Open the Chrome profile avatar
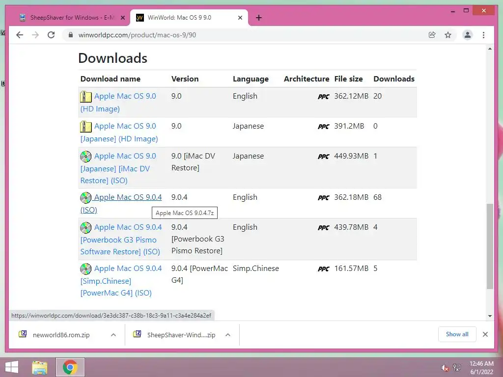Viewport: 503px width, 377px height. [x=468, y=35]
